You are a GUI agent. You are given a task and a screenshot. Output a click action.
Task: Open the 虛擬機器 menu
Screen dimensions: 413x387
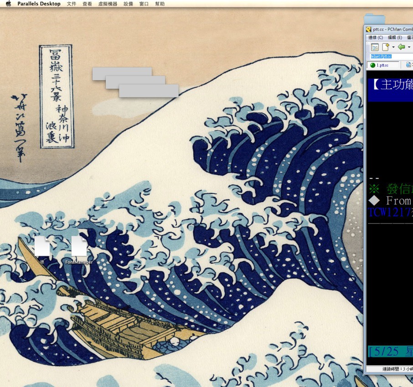click(108, 4)
